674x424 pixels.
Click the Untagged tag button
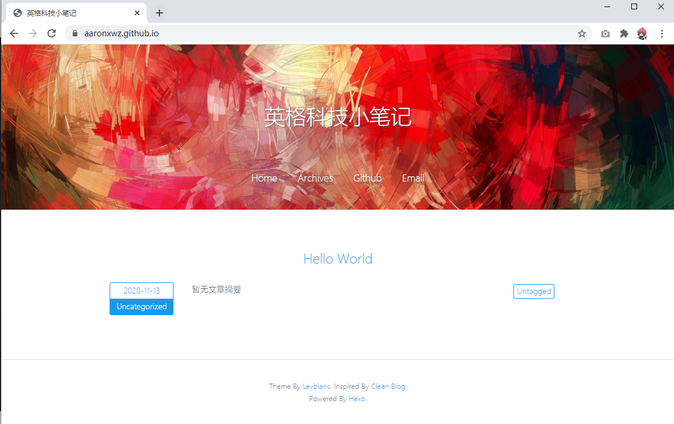pos(533,291)
